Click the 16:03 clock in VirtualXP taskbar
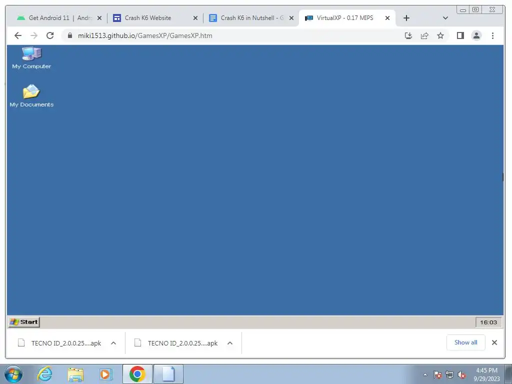The image size is (512, 384). pyautogui.click(x=488, y=322)
